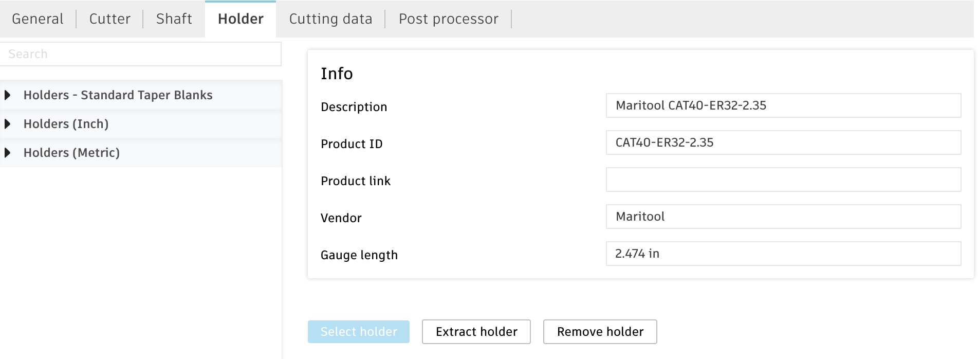Click the Gauge length field

(x=783, y=254)
